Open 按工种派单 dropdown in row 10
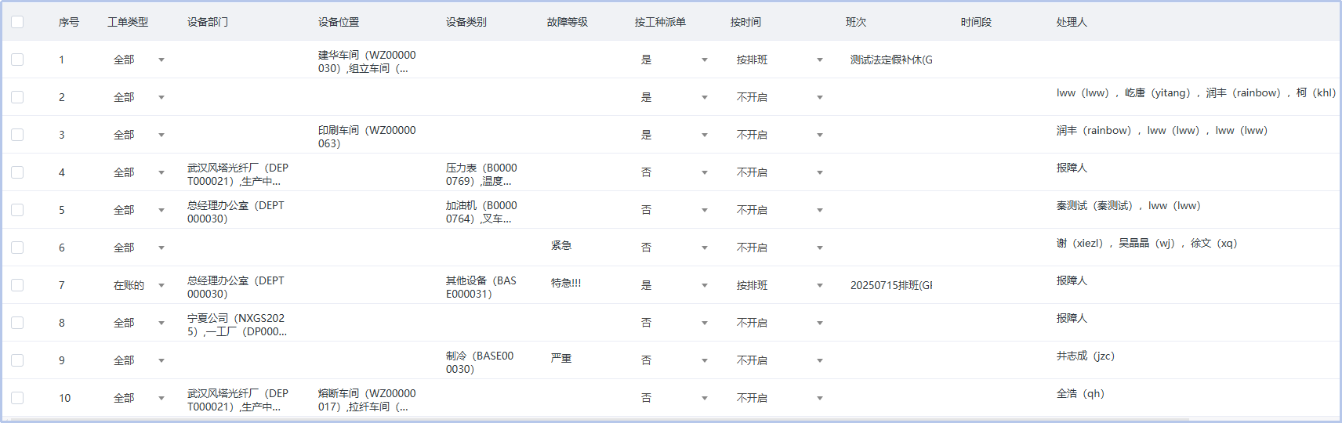Image resolution: width=1342 pixels, height=423 pixels. coord(674,398)
